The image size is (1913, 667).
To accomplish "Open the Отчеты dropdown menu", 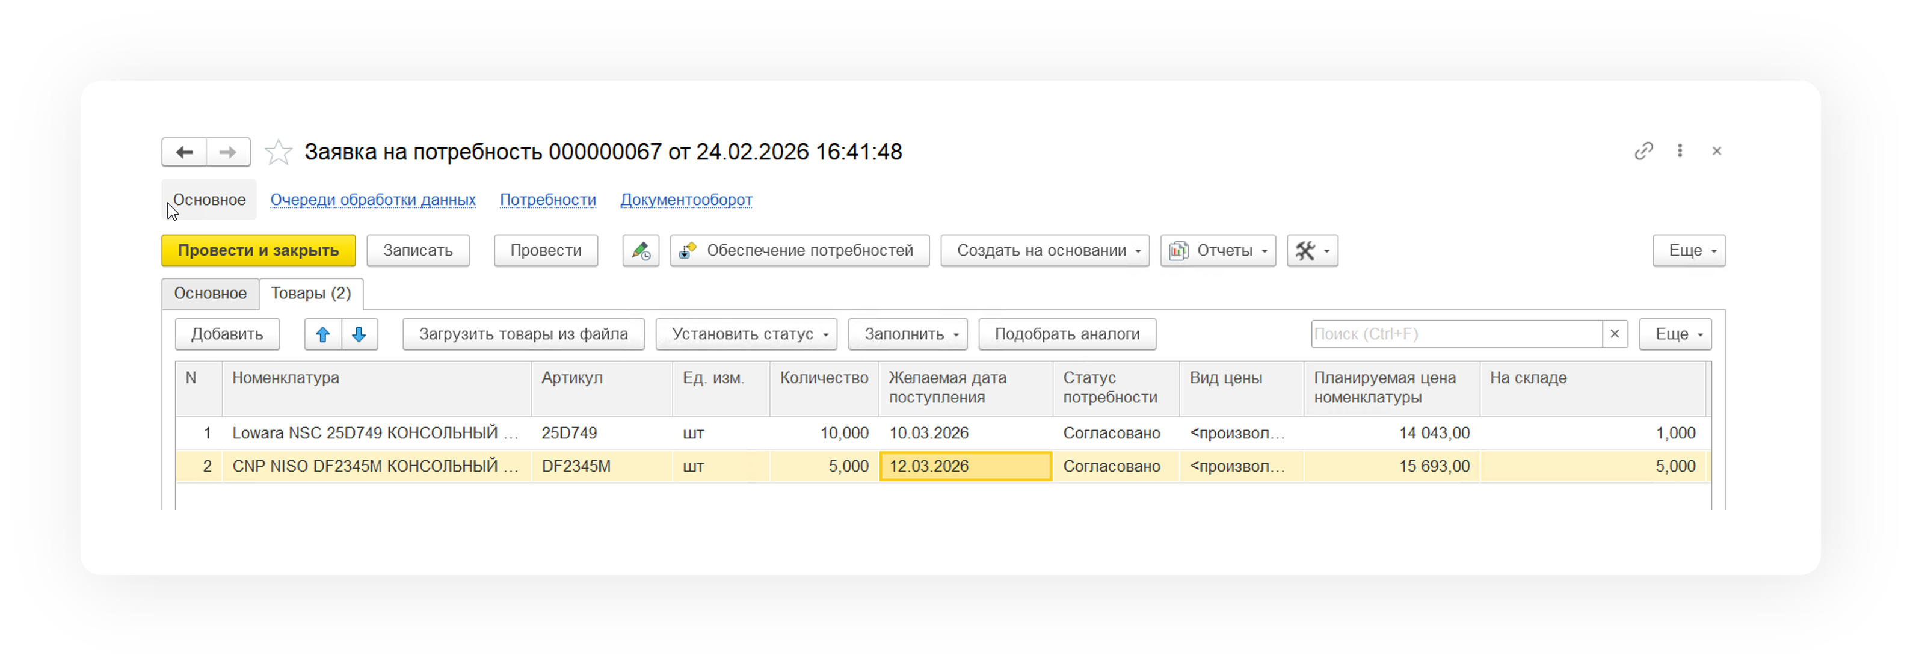I will coord(1218,251).
